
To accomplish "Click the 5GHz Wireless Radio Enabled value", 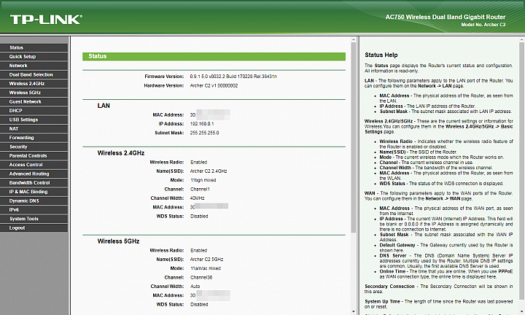I will click(x=198, y=250).
